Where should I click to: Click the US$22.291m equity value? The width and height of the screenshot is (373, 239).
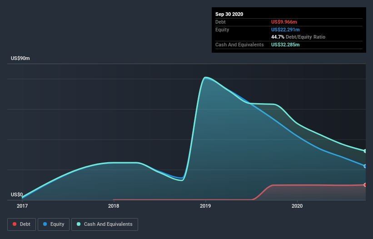tap(285, 30)
